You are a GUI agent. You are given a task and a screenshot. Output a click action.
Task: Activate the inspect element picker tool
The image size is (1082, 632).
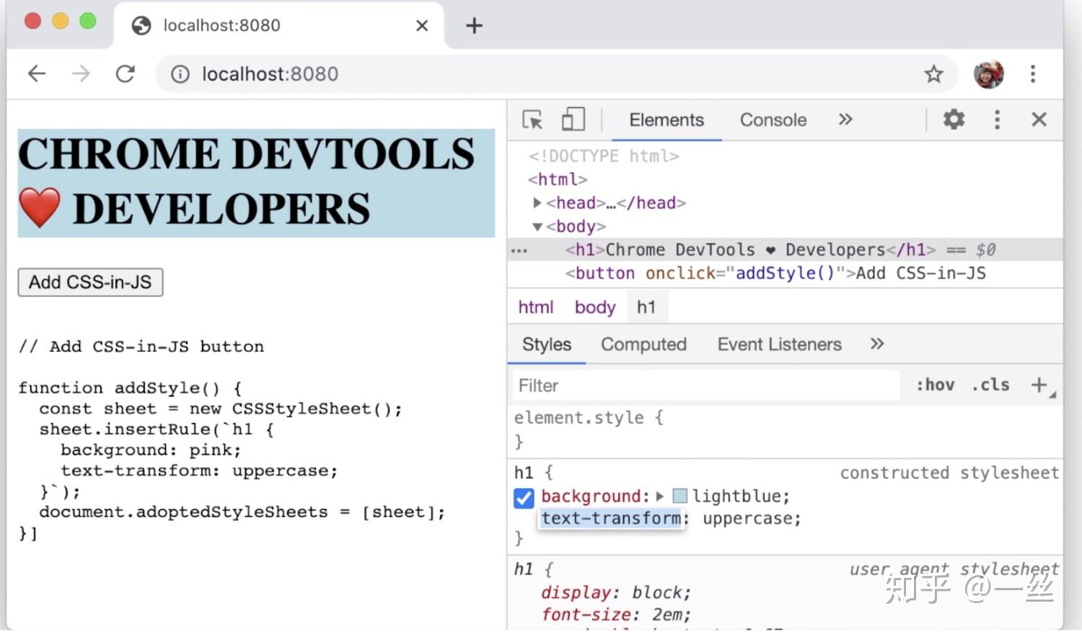[x=532, y=120]
